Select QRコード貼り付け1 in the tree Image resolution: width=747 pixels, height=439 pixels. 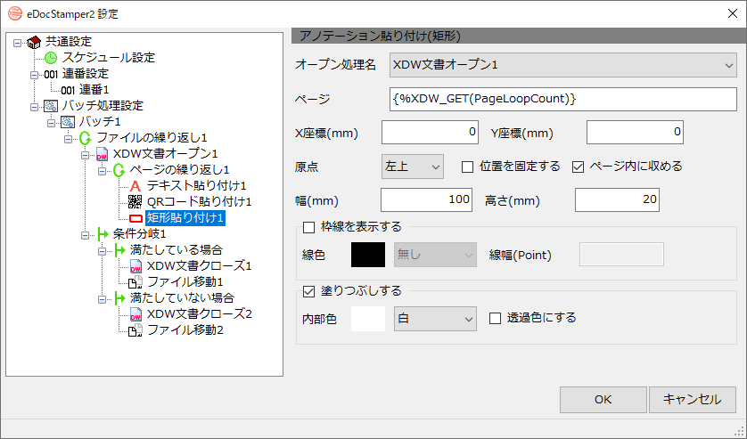click(199, 202)
